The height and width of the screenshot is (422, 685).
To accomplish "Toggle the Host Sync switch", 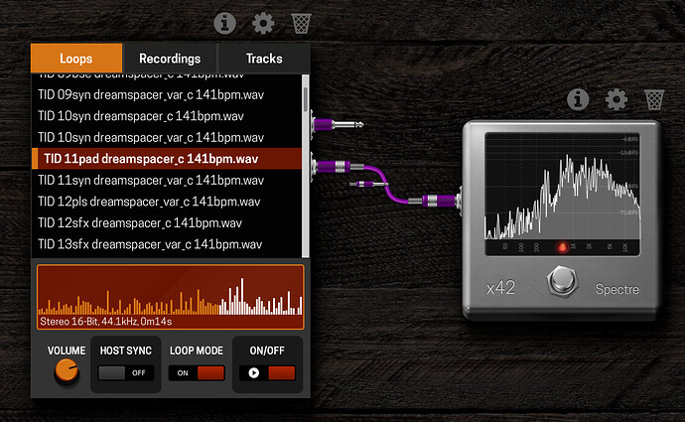I will point(126,373).
